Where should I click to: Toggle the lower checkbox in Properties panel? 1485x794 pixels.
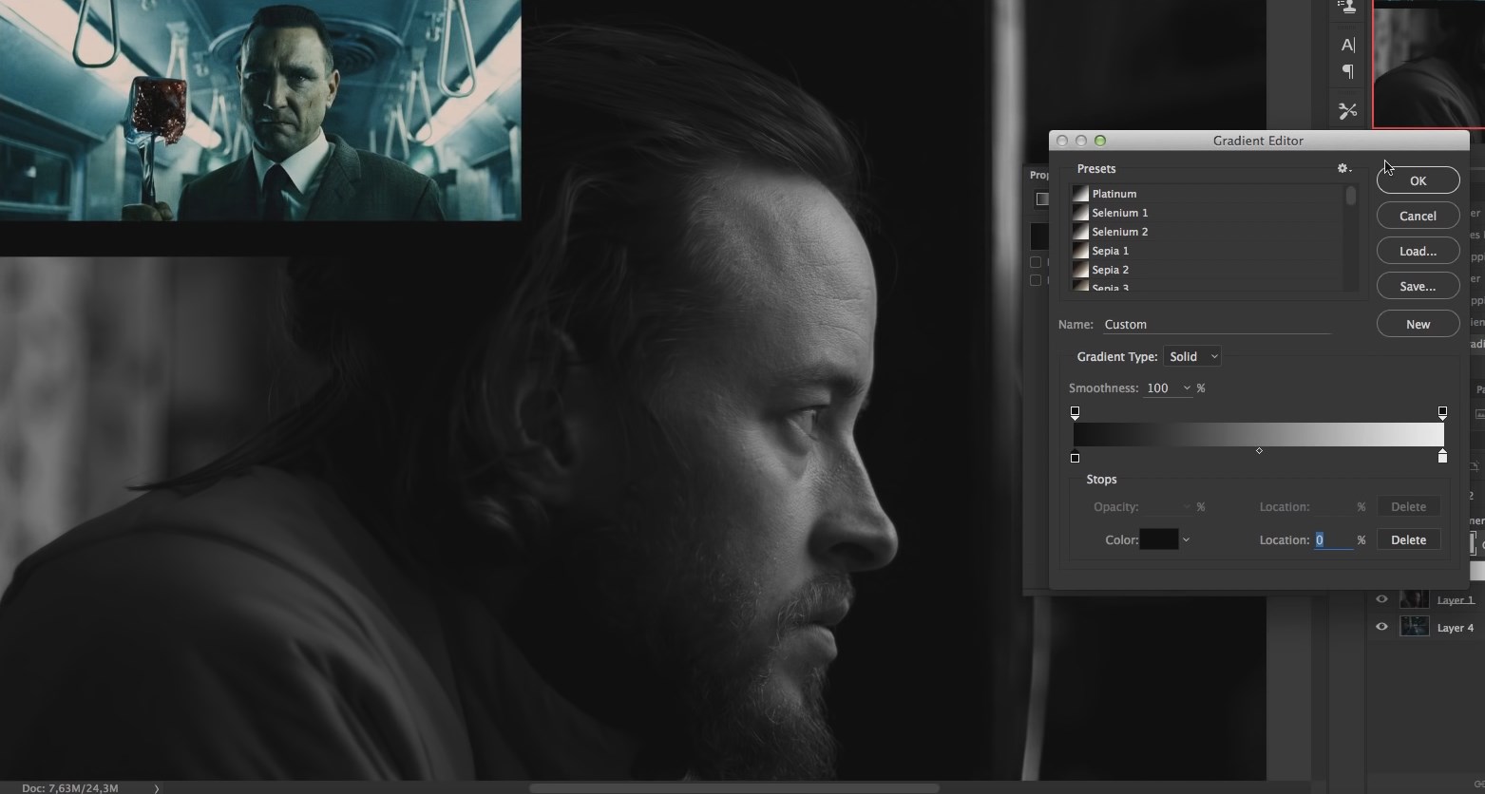pos(1036,280)
